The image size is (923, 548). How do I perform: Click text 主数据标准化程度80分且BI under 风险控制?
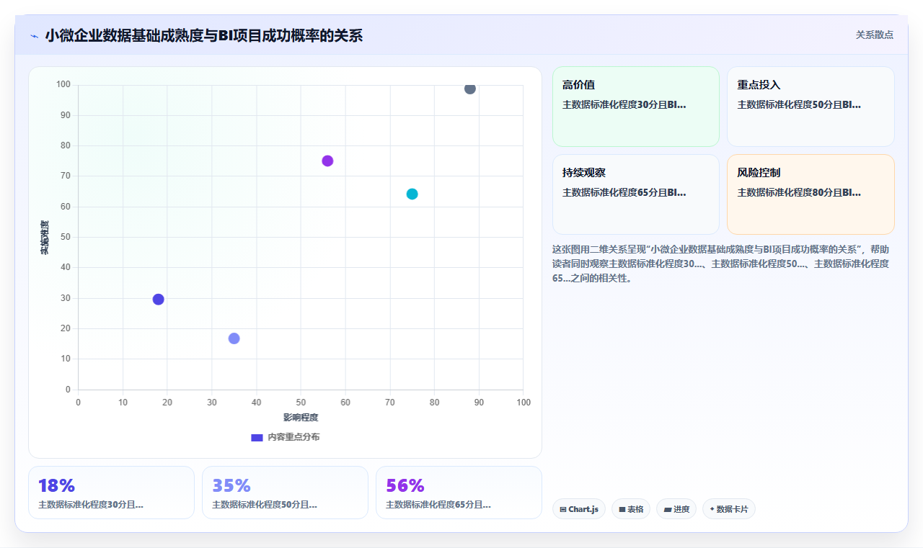[799, 192]
